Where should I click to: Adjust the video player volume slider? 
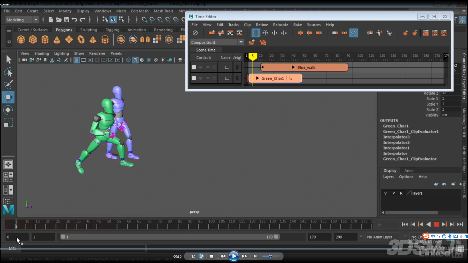coord(270,256)
